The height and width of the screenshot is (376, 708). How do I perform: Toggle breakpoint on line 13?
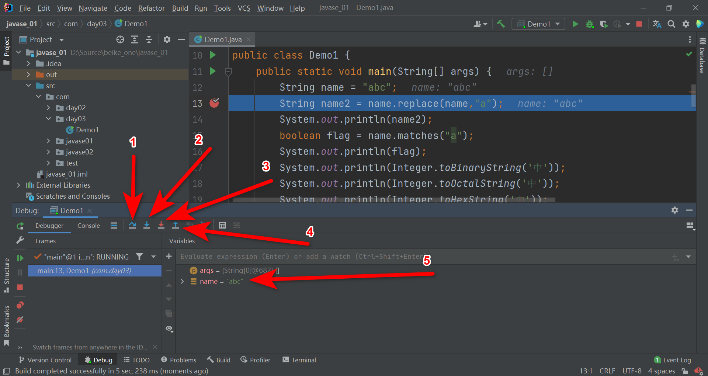[214, 103]
